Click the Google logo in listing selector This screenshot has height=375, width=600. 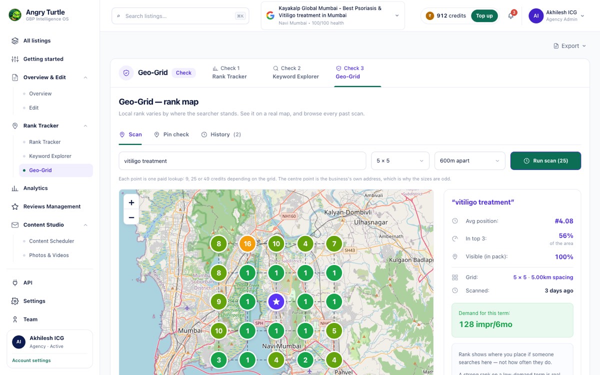(270, 15)
